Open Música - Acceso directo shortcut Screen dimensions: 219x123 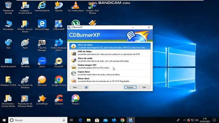[x=25, y=26]
